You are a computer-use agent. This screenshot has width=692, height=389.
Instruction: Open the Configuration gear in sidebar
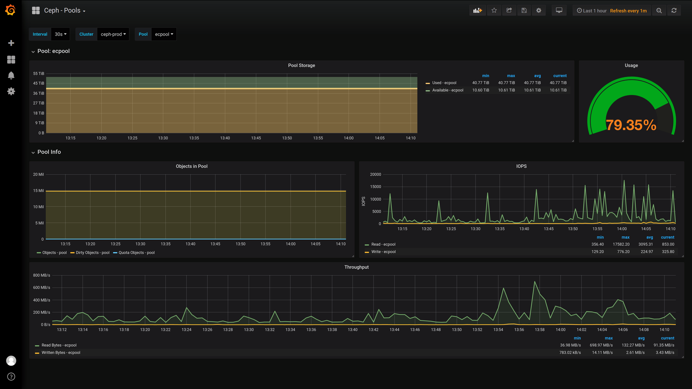(x=11, y=91)
